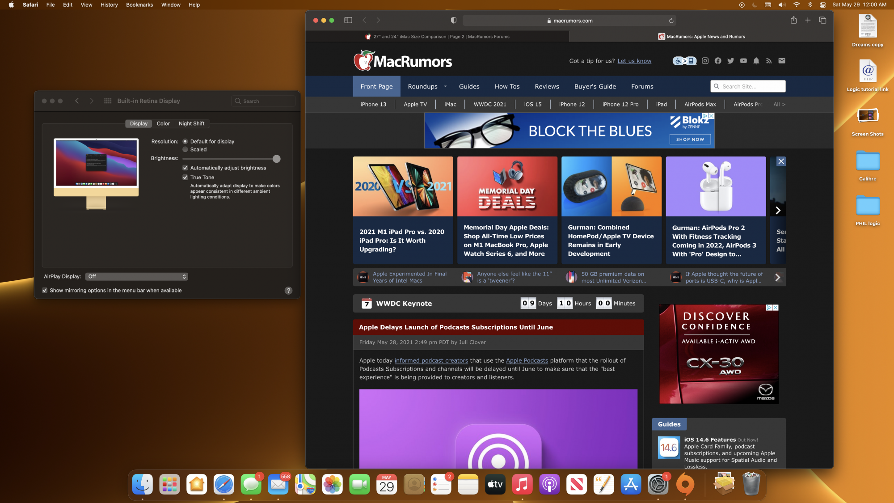
Task: Switch to the Night Shift tab
Action: point(191,123)
